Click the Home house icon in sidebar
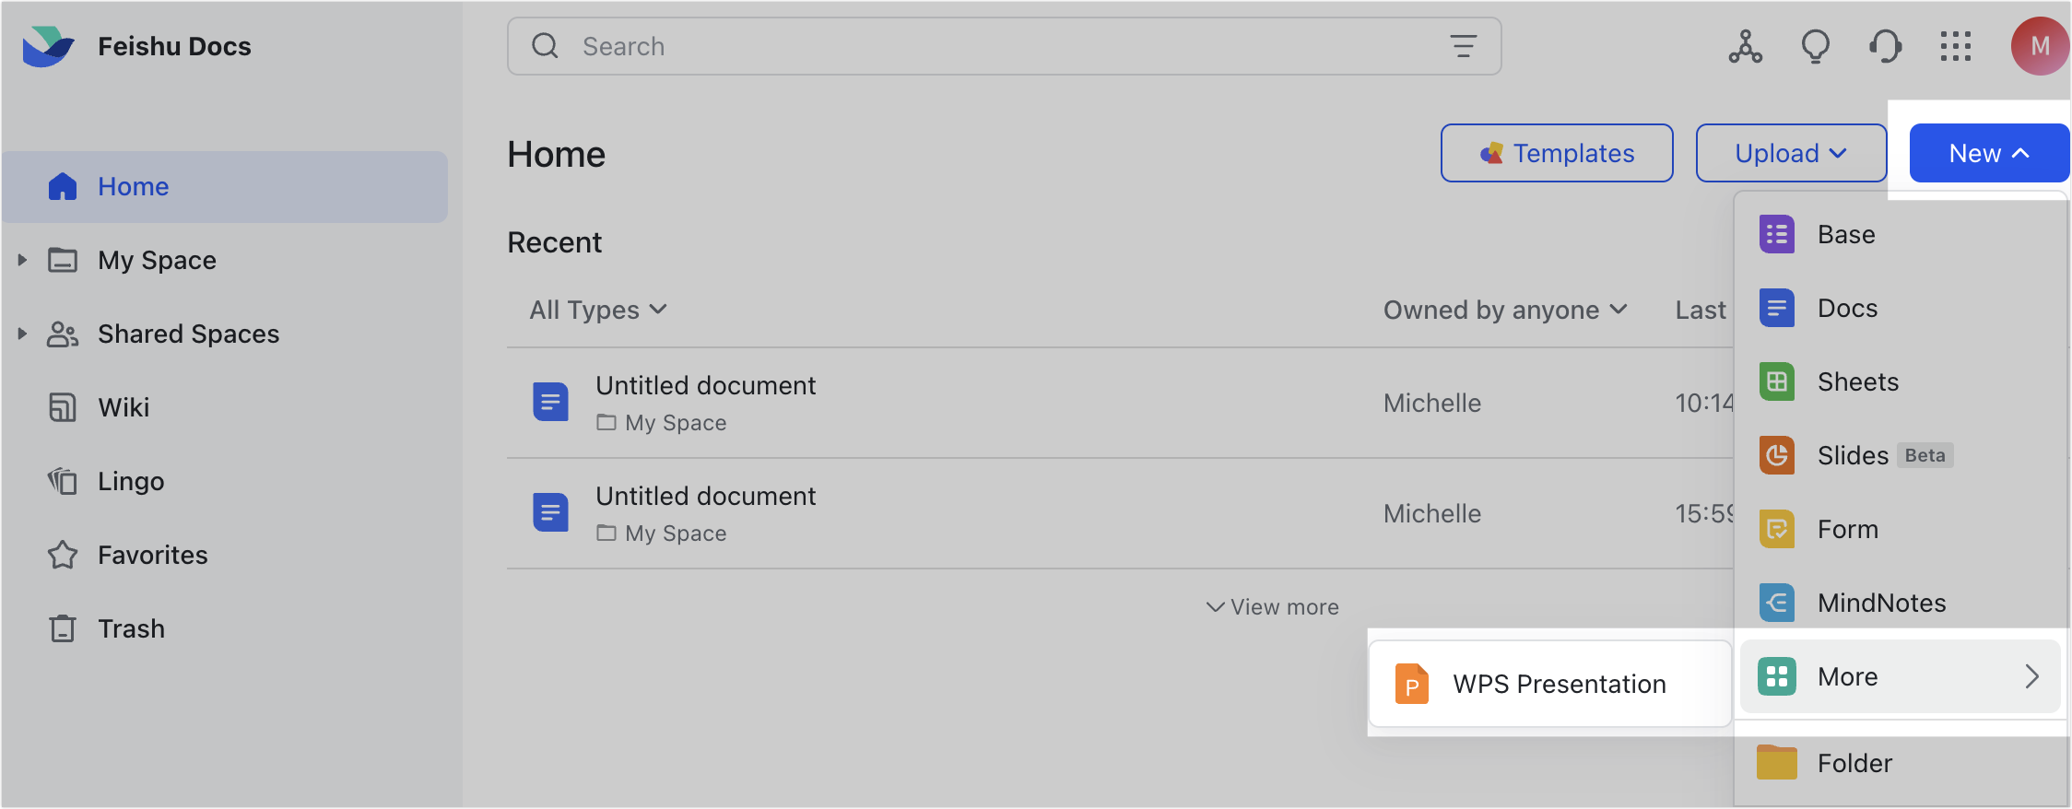2072x809 pixels. click(62, 186)
